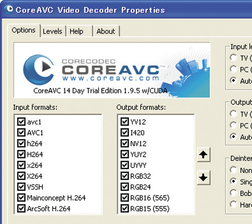Click the Output formats label

(141, 107)
